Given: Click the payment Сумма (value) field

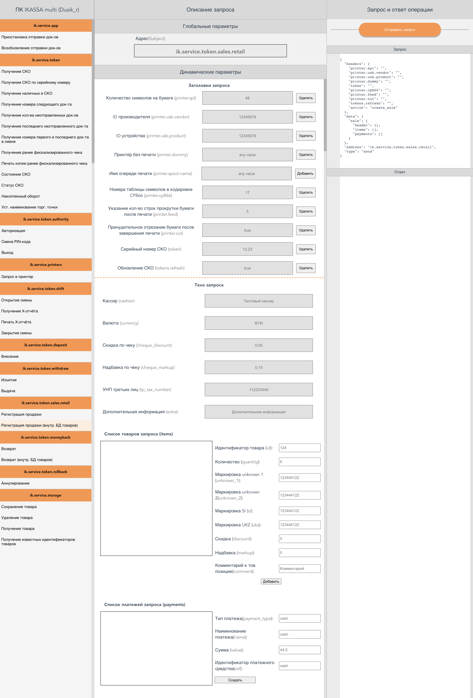Looking at the screenshot, I should pyautogui.click(x=299, y=650).
